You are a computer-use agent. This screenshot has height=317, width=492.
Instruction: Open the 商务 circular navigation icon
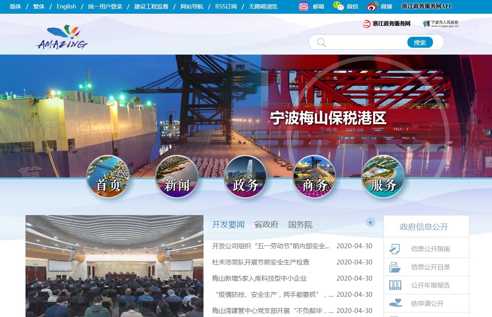click(x=314, y=177)
